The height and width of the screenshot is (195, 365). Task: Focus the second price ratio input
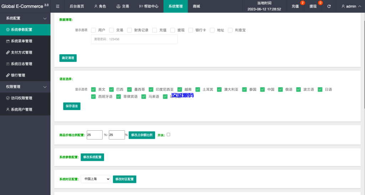[x=117, y=135]
